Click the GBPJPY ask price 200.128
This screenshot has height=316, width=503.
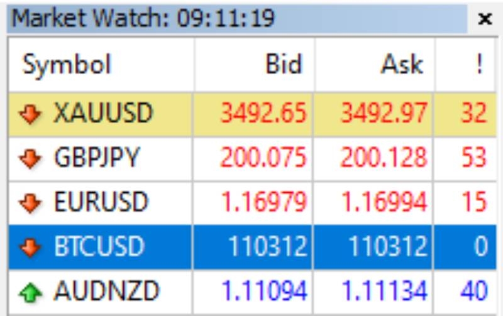click(x=384, y=157)
